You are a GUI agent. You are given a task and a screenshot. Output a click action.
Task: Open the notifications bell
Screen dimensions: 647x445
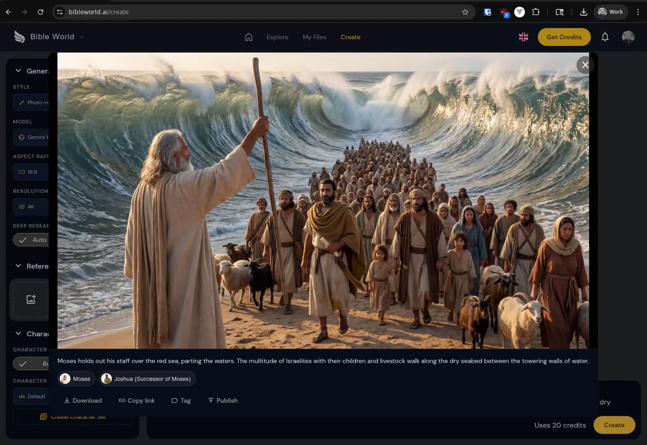click(605, 37)
